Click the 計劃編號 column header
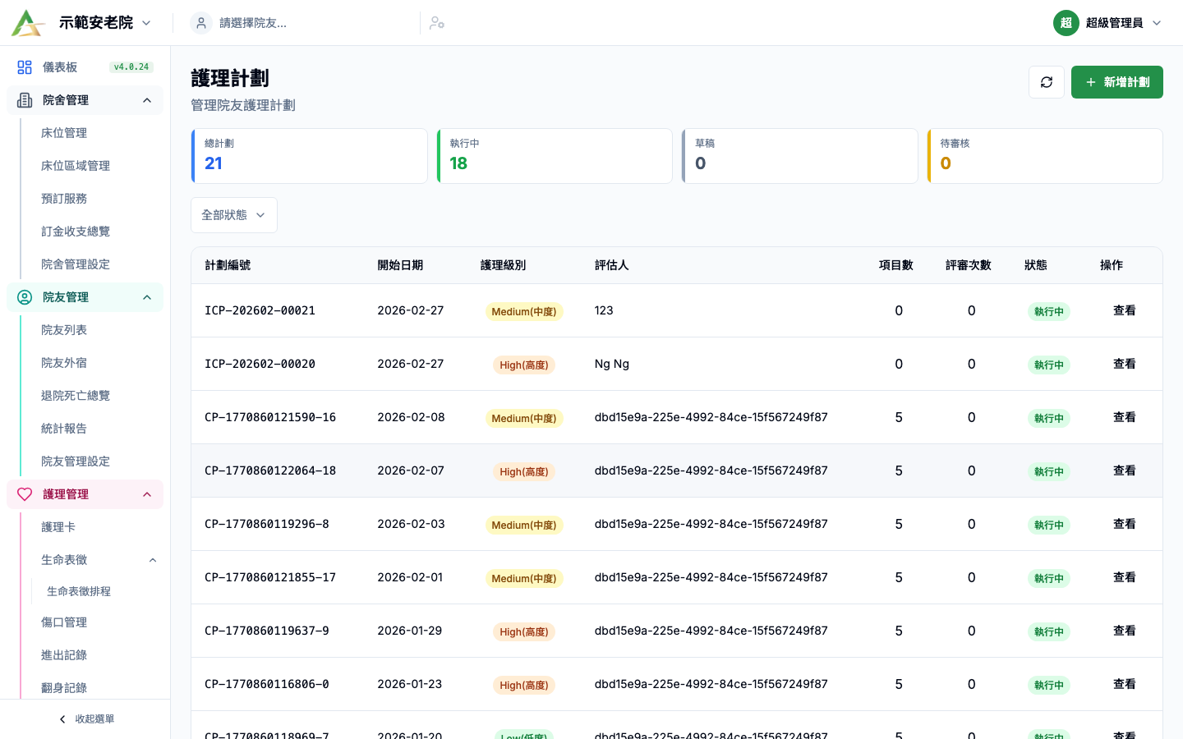Viewport: 1183px width, 739px height. pos(228,265)
